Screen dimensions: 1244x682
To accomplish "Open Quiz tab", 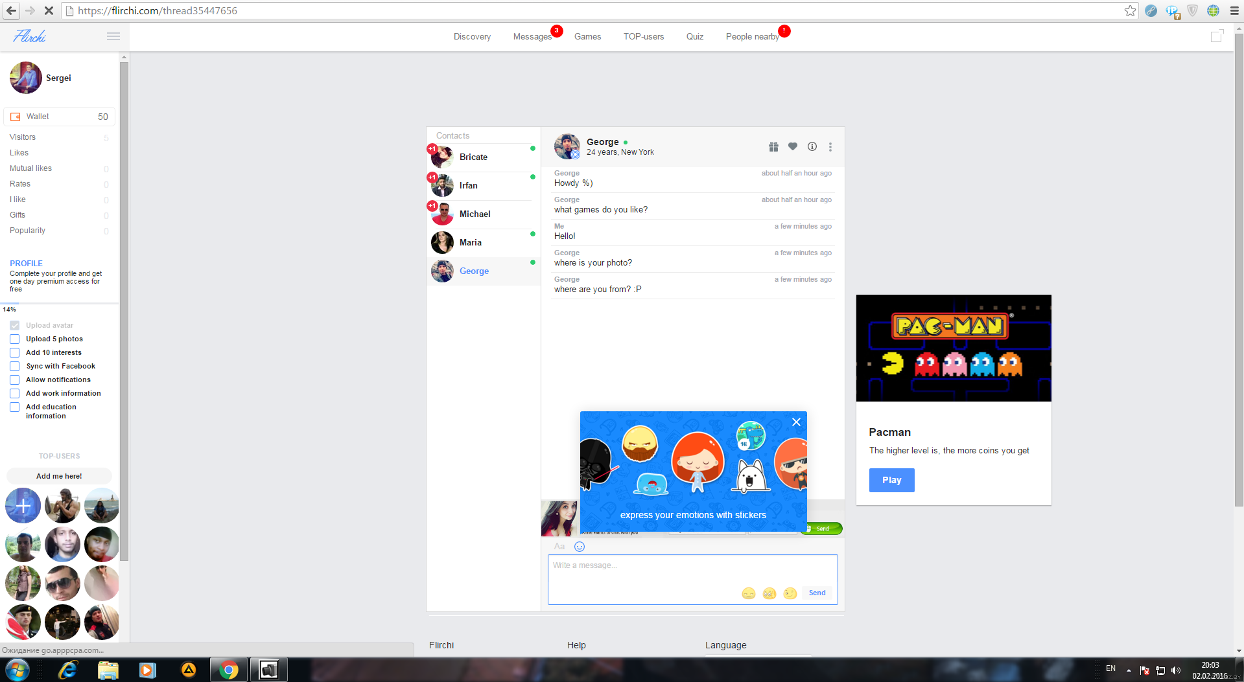I will (x=695, y=37).
